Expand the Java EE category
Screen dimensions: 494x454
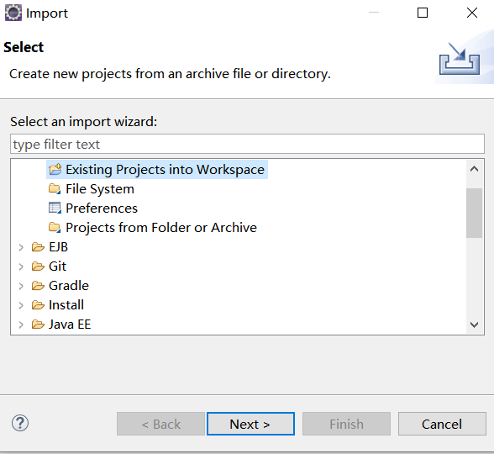coord(21,325)
